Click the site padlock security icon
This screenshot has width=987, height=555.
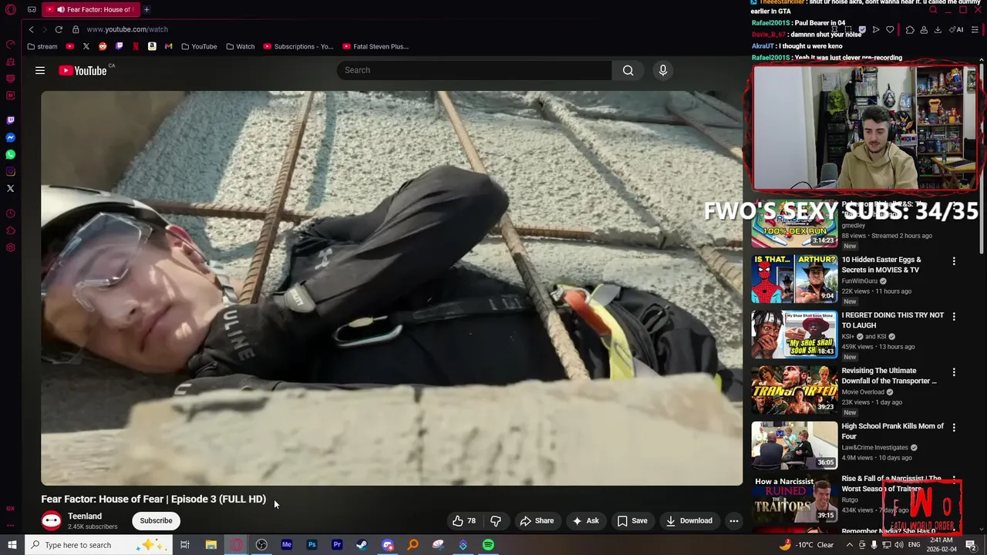point(76,29)
